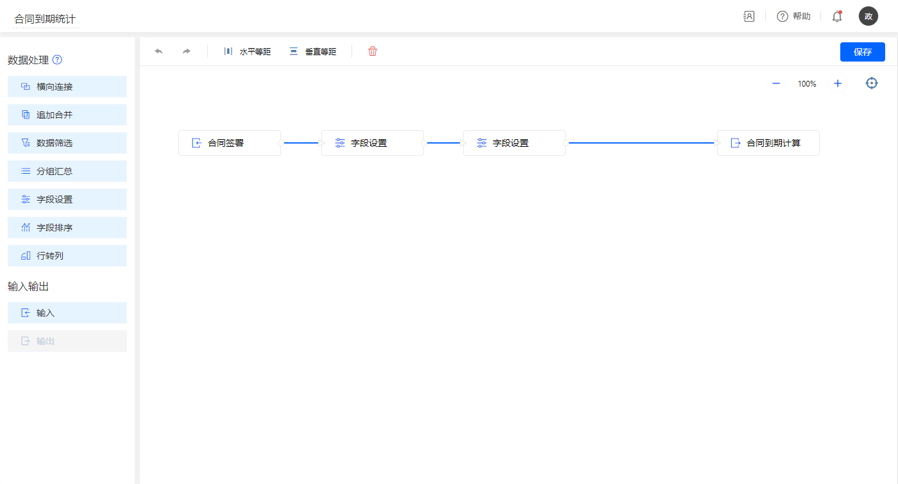898x484 pixels.
Task: Click the zoom in plus icon
Action: point(838,83)
